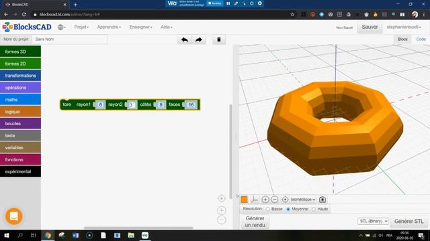Open the isométrique view dropdown
The width and height of the screenshot is (430, 241).
pyautogui.click(x=303, y=199)
